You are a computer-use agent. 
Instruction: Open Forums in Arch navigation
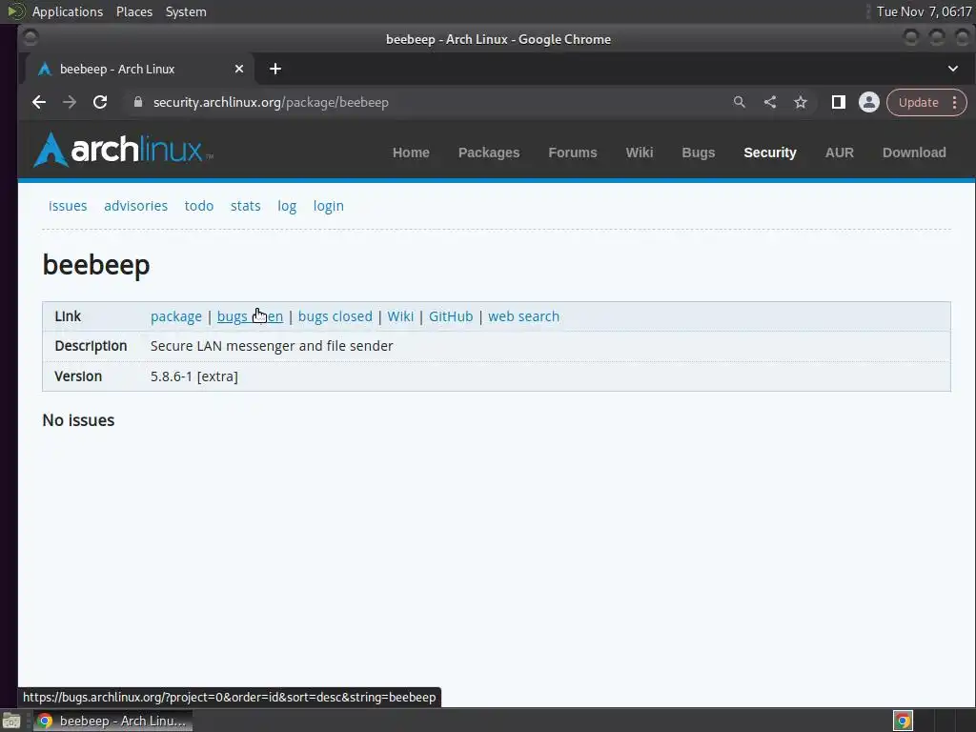pos(573,152)
